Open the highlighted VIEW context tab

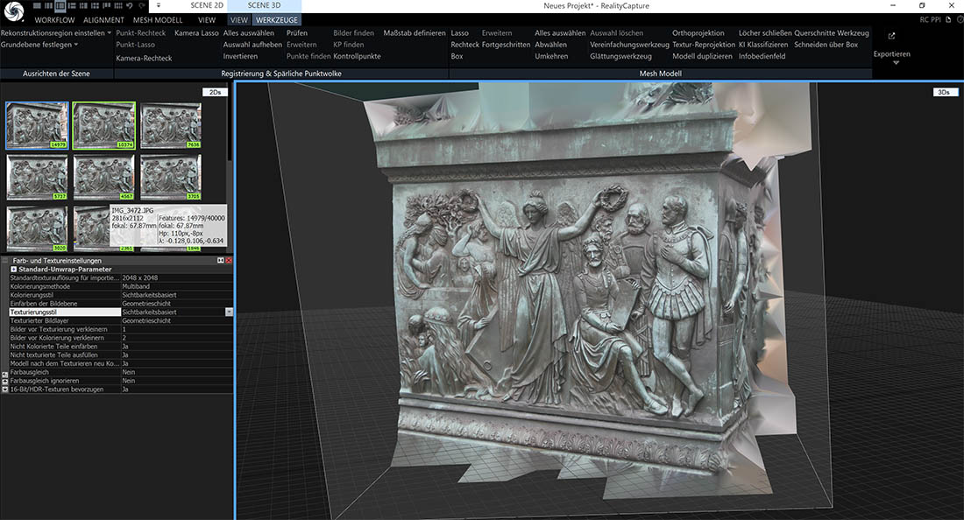pos(239,19)
